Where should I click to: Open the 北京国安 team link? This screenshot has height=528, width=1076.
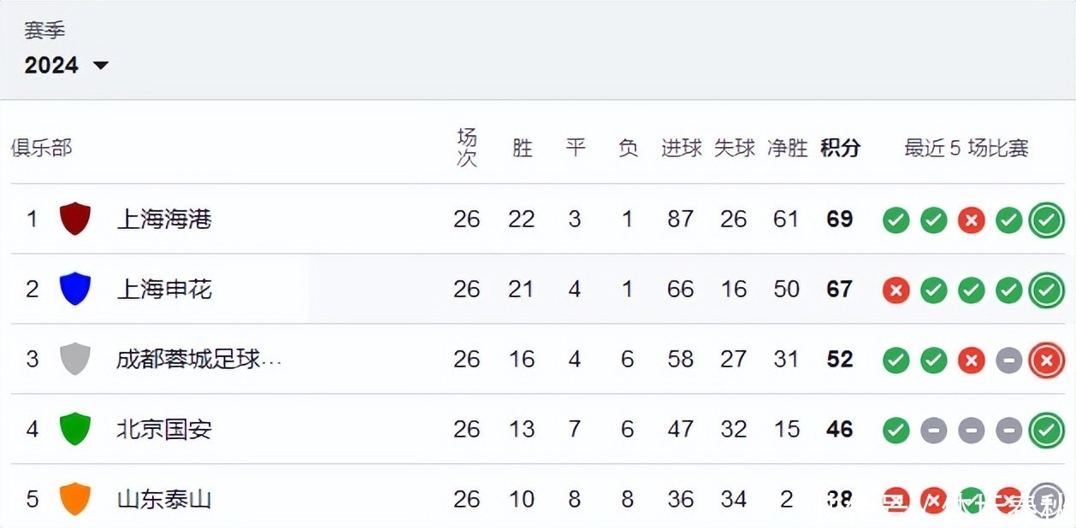(x=164, y=430)
